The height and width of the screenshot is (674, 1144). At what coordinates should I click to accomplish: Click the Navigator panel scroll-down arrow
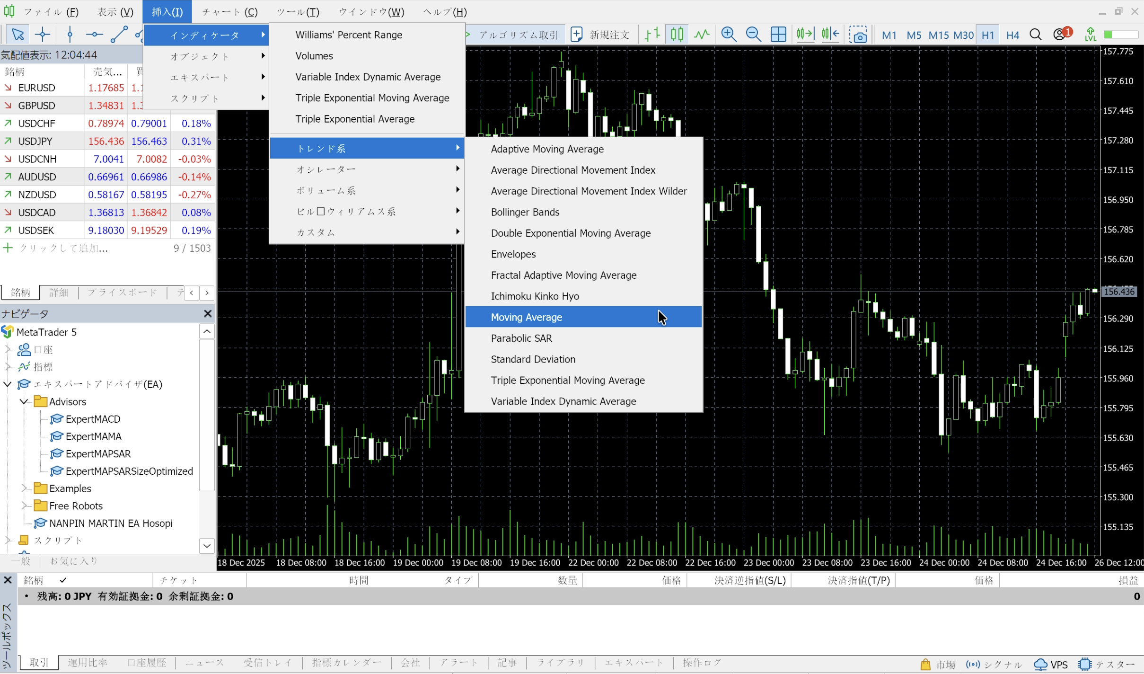tap(207, 545)
